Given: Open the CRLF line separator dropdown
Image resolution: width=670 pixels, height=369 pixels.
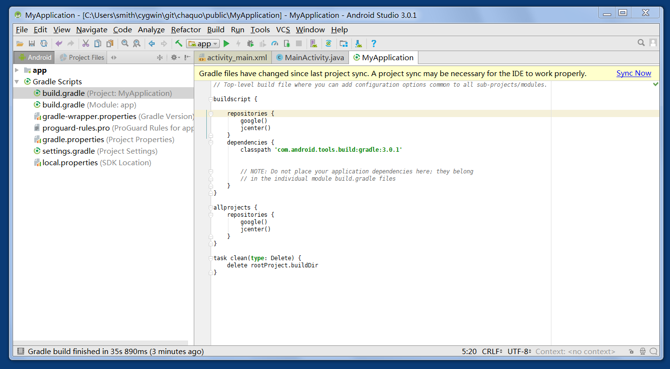Looking at the screenshot, I should 492,352.
